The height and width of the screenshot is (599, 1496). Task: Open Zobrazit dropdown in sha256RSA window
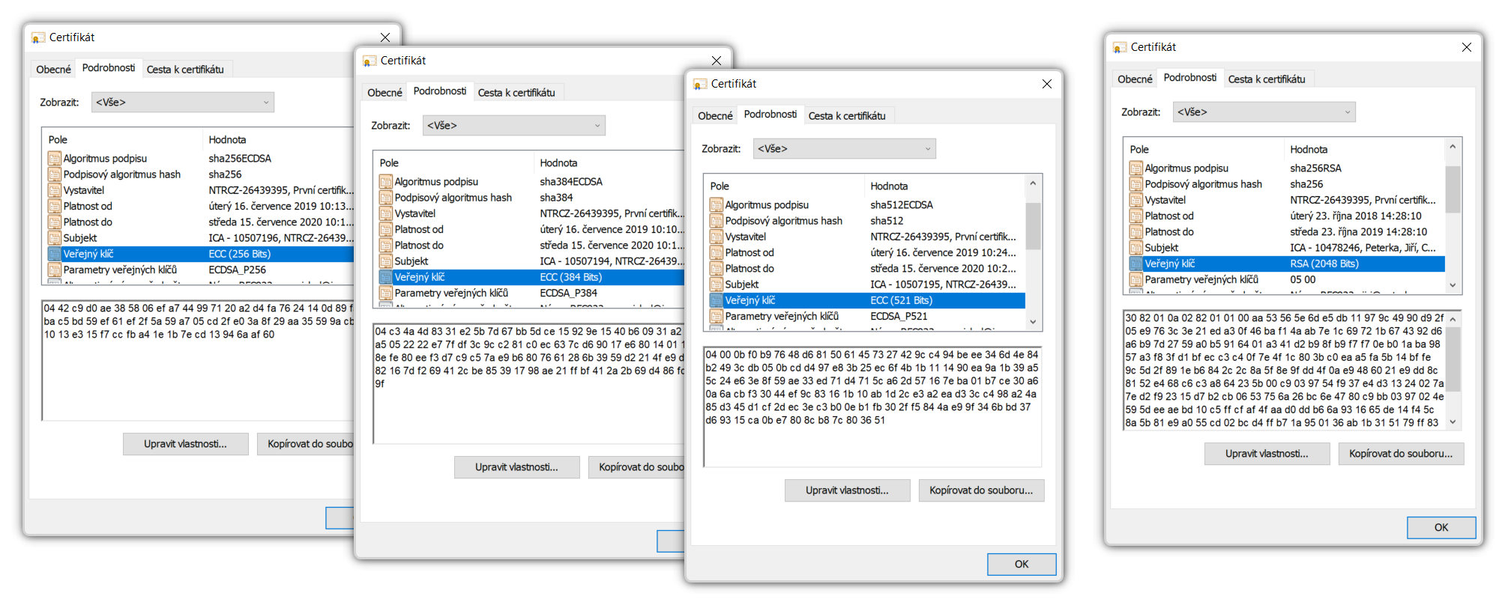[x=1264, y=112]
